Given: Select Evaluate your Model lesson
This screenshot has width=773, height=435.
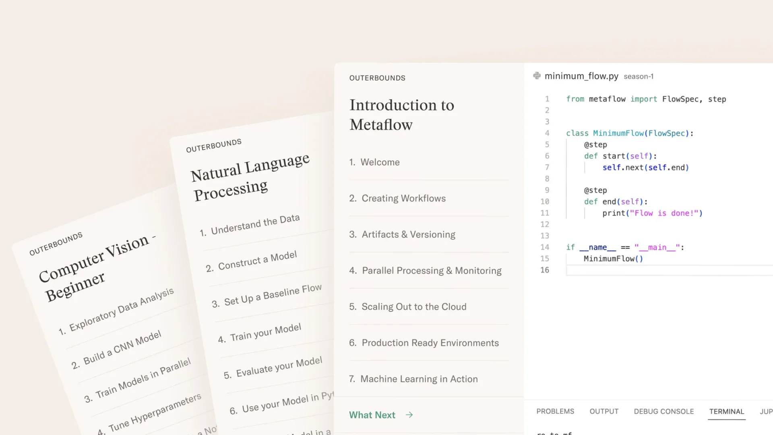Looking at the screenshot, I should 273,367.
